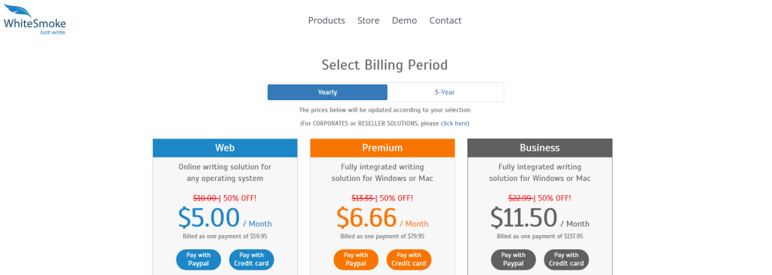Click the $11.50 Business price
Image resolution: width=772 pixels, height=275 pixels.
click(523, 218)
